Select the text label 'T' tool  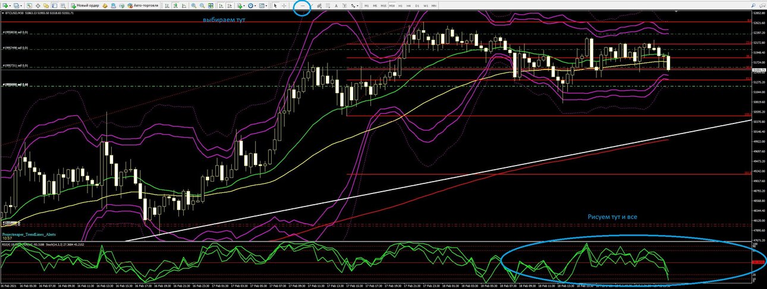pyautogui.click(x=345, y=5)
